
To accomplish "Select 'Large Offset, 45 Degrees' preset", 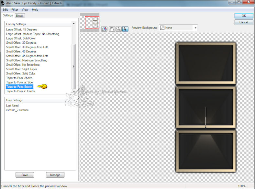I will 22,29.
